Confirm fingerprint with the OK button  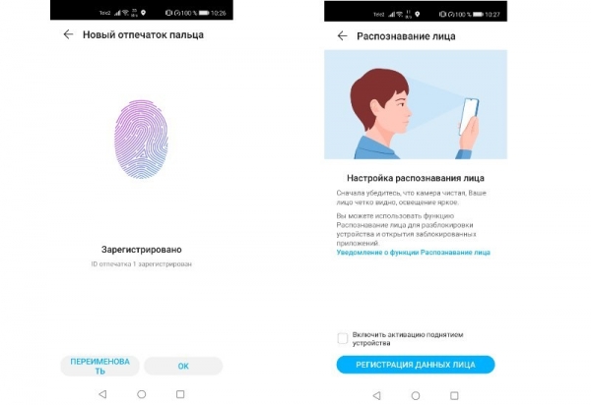tap(183, 366)
